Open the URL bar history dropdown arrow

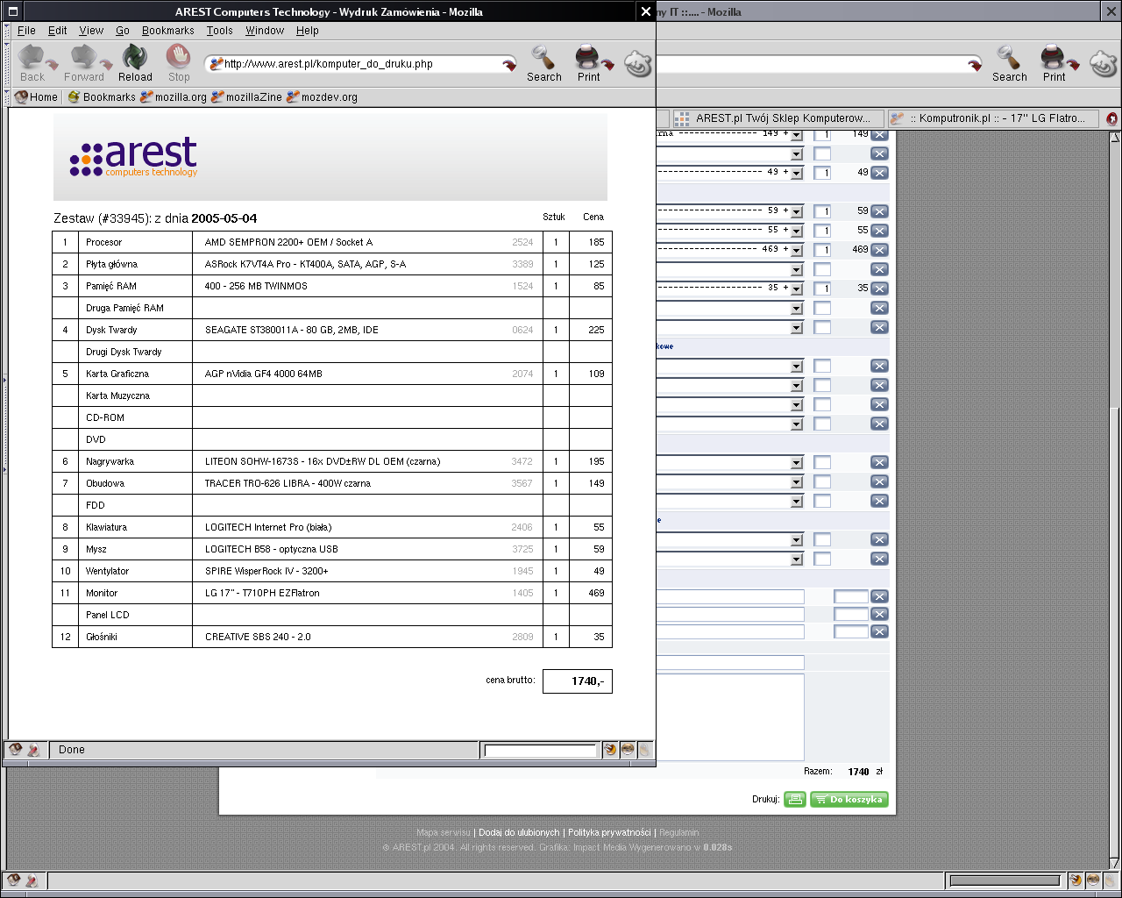pyautogui.click(x=509, y=64)
